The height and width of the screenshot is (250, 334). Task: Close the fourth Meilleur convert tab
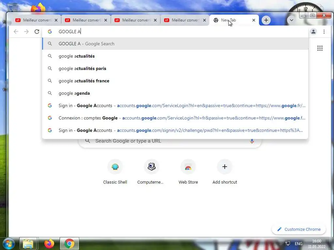point(205,20)
